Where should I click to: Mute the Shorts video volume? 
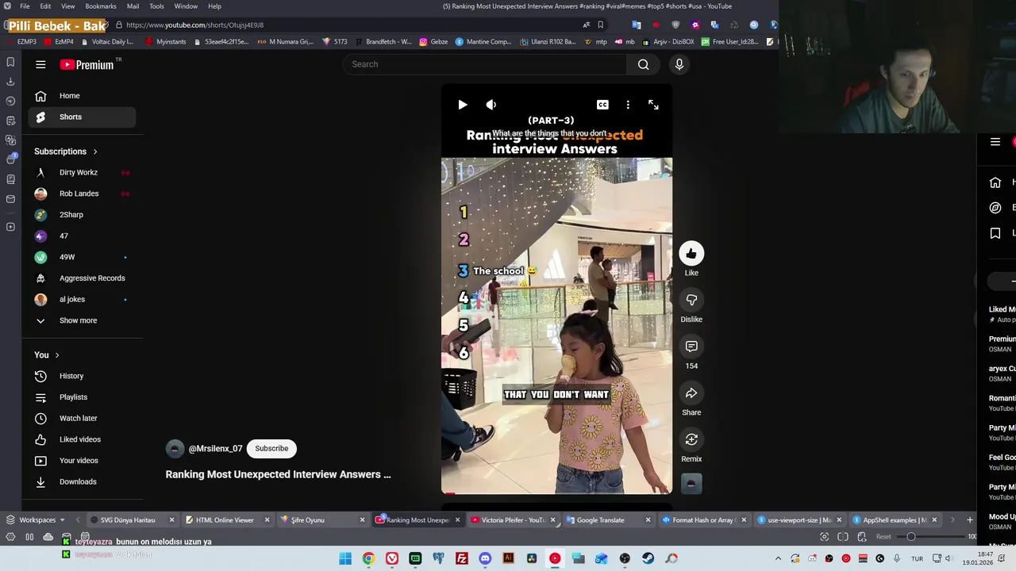(x=491, y=105)
